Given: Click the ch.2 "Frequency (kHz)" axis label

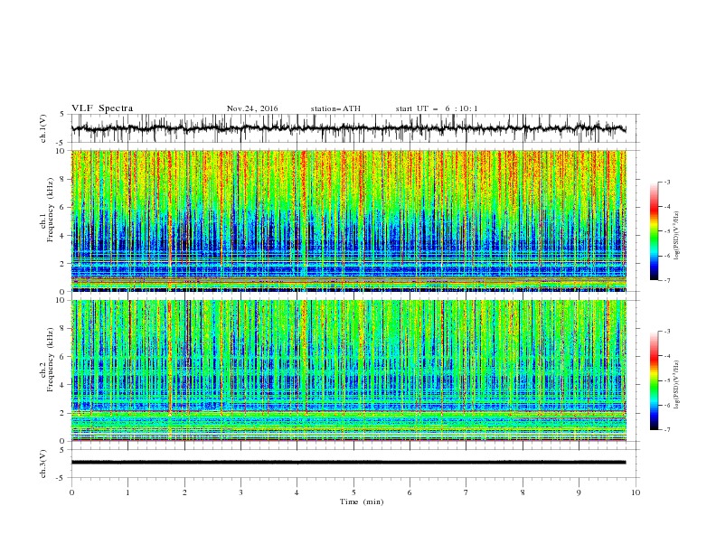Looking at the screenshot, I should click(x=51, y=360).
